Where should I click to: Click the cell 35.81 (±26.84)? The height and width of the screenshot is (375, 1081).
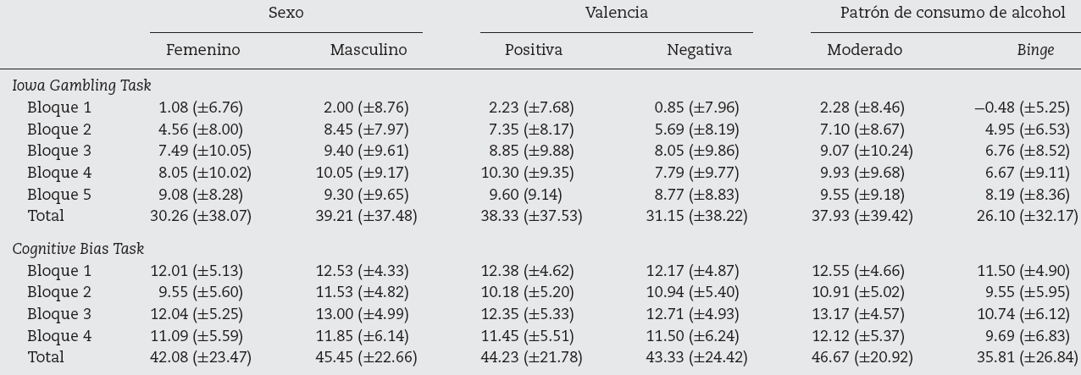(x=1024, y=357)
